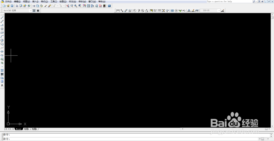Select the Construction Line tool
Viewport: 274px width, 141px height.
[x=2, y=21]
